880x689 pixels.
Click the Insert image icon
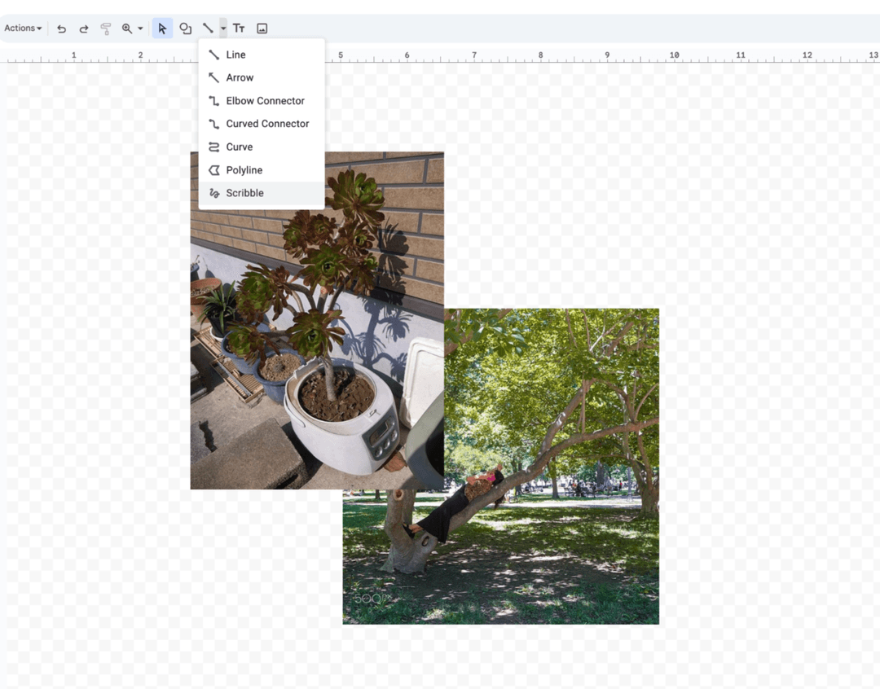click(x=262, y=29)
